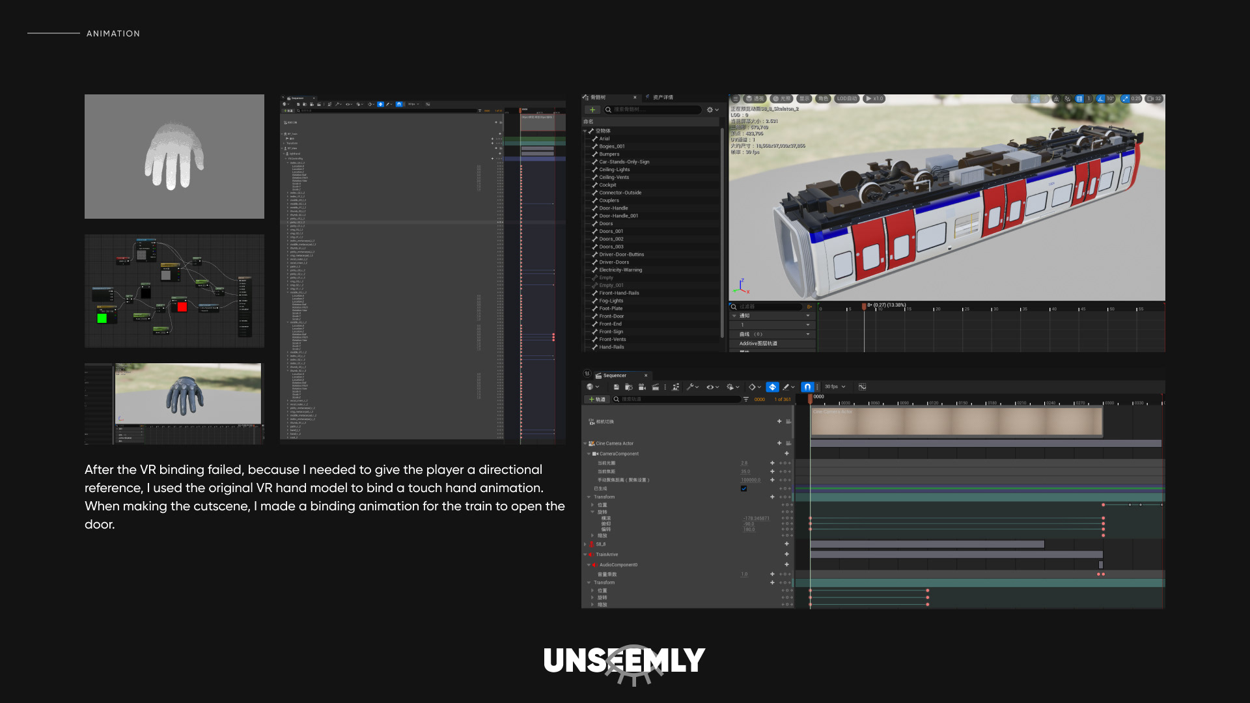Select the Bogies_001 bone in skeleton tree
The width and height of the screenshot is (1250, 703).
(x=611, y=146)
